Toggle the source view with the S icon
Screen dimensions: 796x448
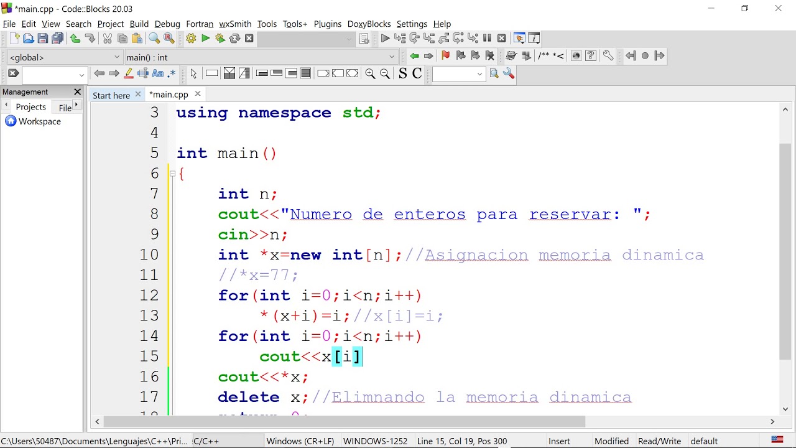[x=402, y=73]
